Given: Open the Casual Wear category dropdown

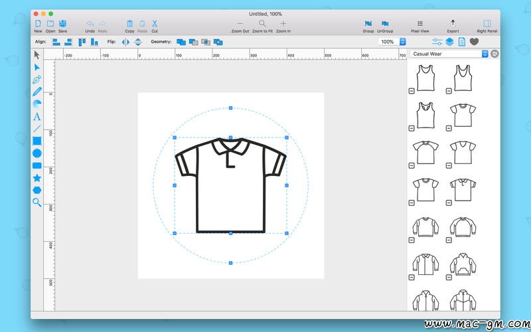Looking at the screenshot, I should point(449,54).
